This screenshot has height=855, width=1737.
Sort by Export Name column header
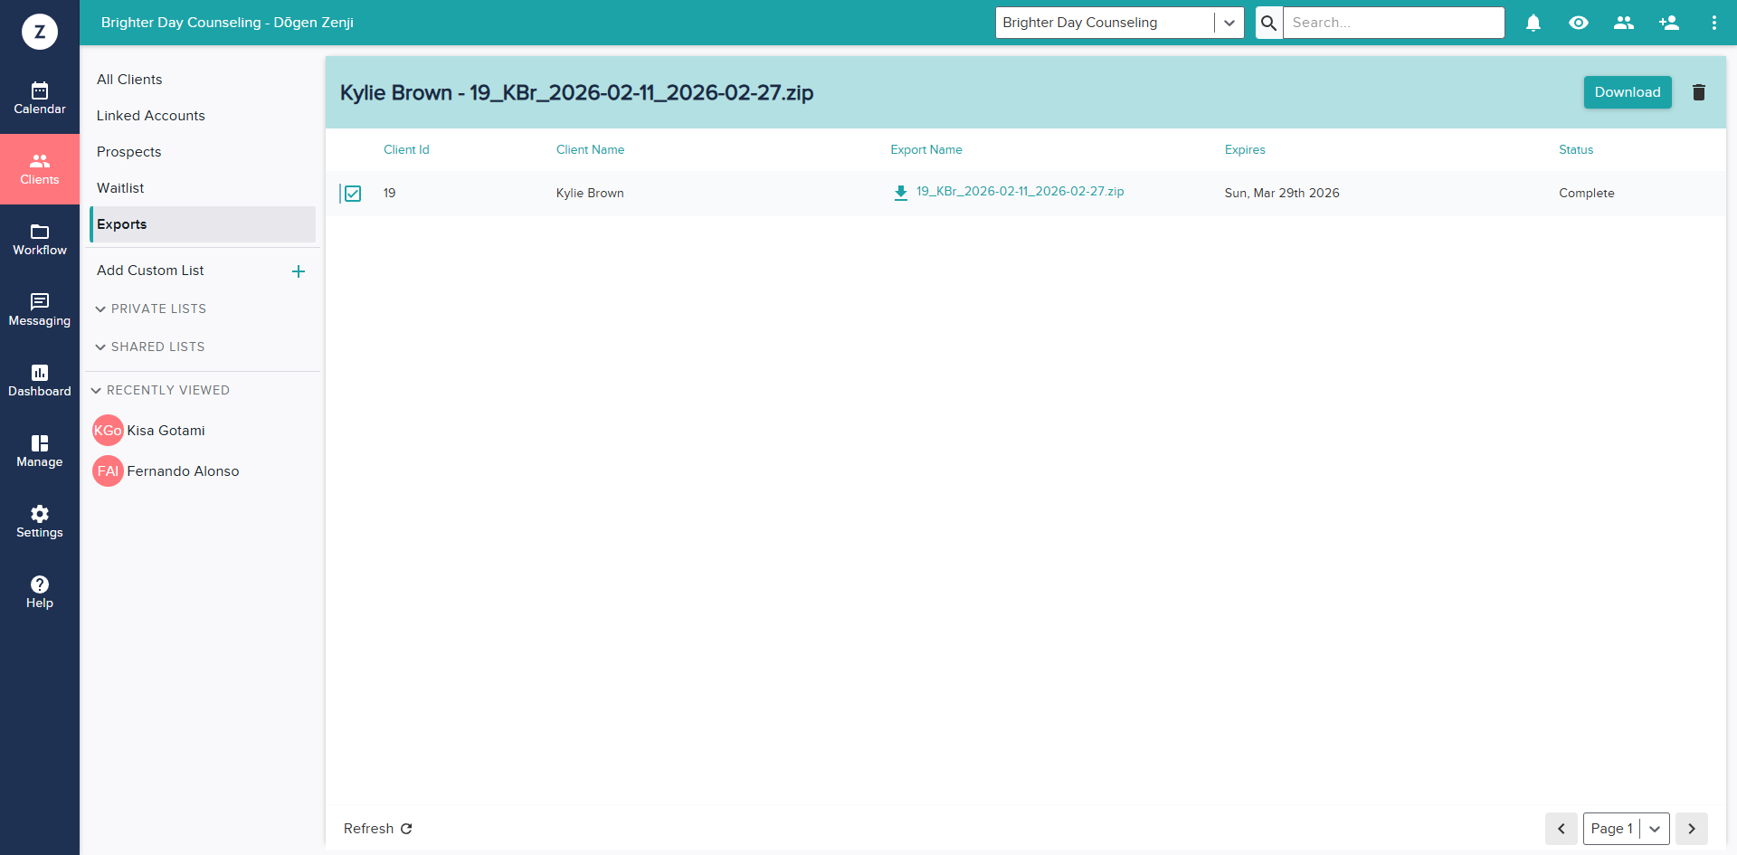pyautogui.click(x=926, y=150)
